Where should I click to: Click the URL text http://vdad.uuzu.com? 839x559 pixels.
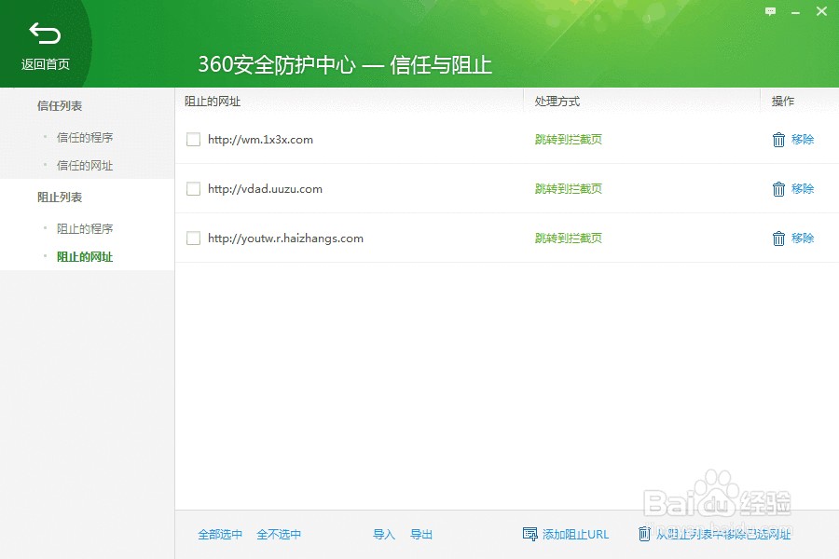coord(265,189)
